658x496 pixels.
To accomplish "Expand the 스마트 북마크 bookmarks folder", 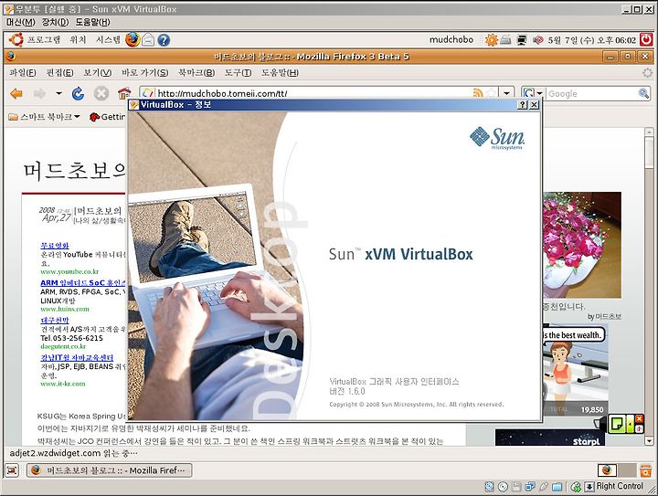I will tap(44, 117).
